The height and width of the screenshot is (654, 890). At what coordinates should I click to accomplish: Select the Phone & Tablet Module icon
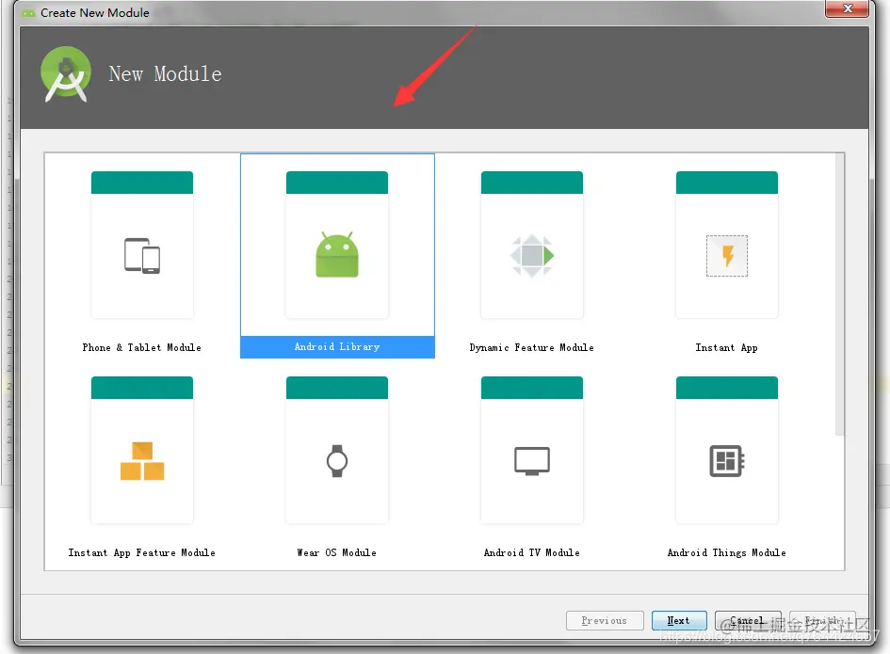click(x=142, y=256)
